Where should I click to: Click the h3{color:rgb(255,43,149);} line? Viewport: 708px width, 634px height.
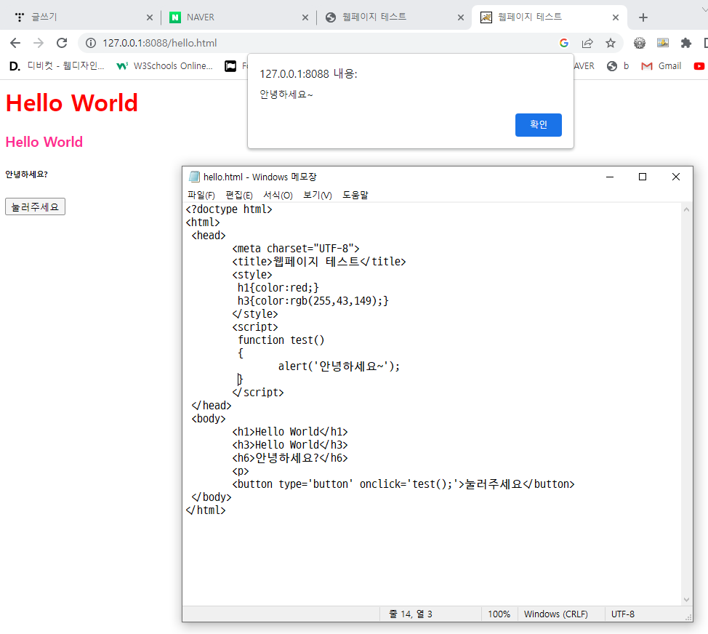pos(313,301)
